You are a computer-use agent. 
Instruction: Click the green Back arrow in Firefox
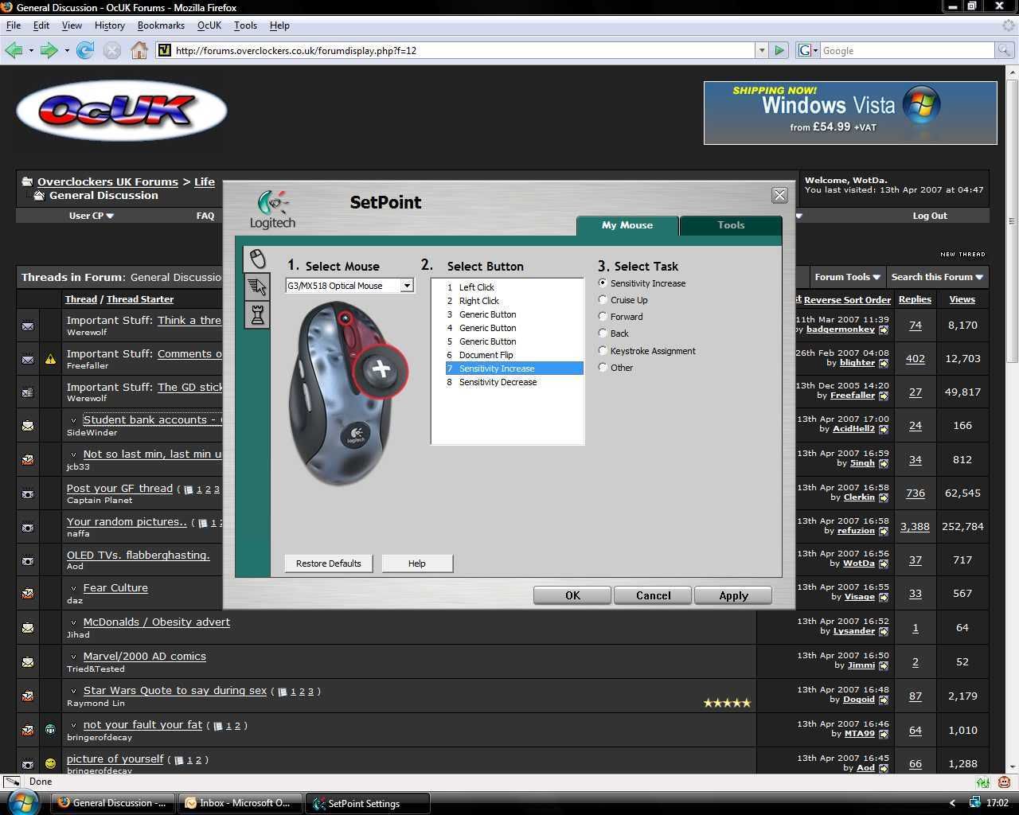click(14, 50)
